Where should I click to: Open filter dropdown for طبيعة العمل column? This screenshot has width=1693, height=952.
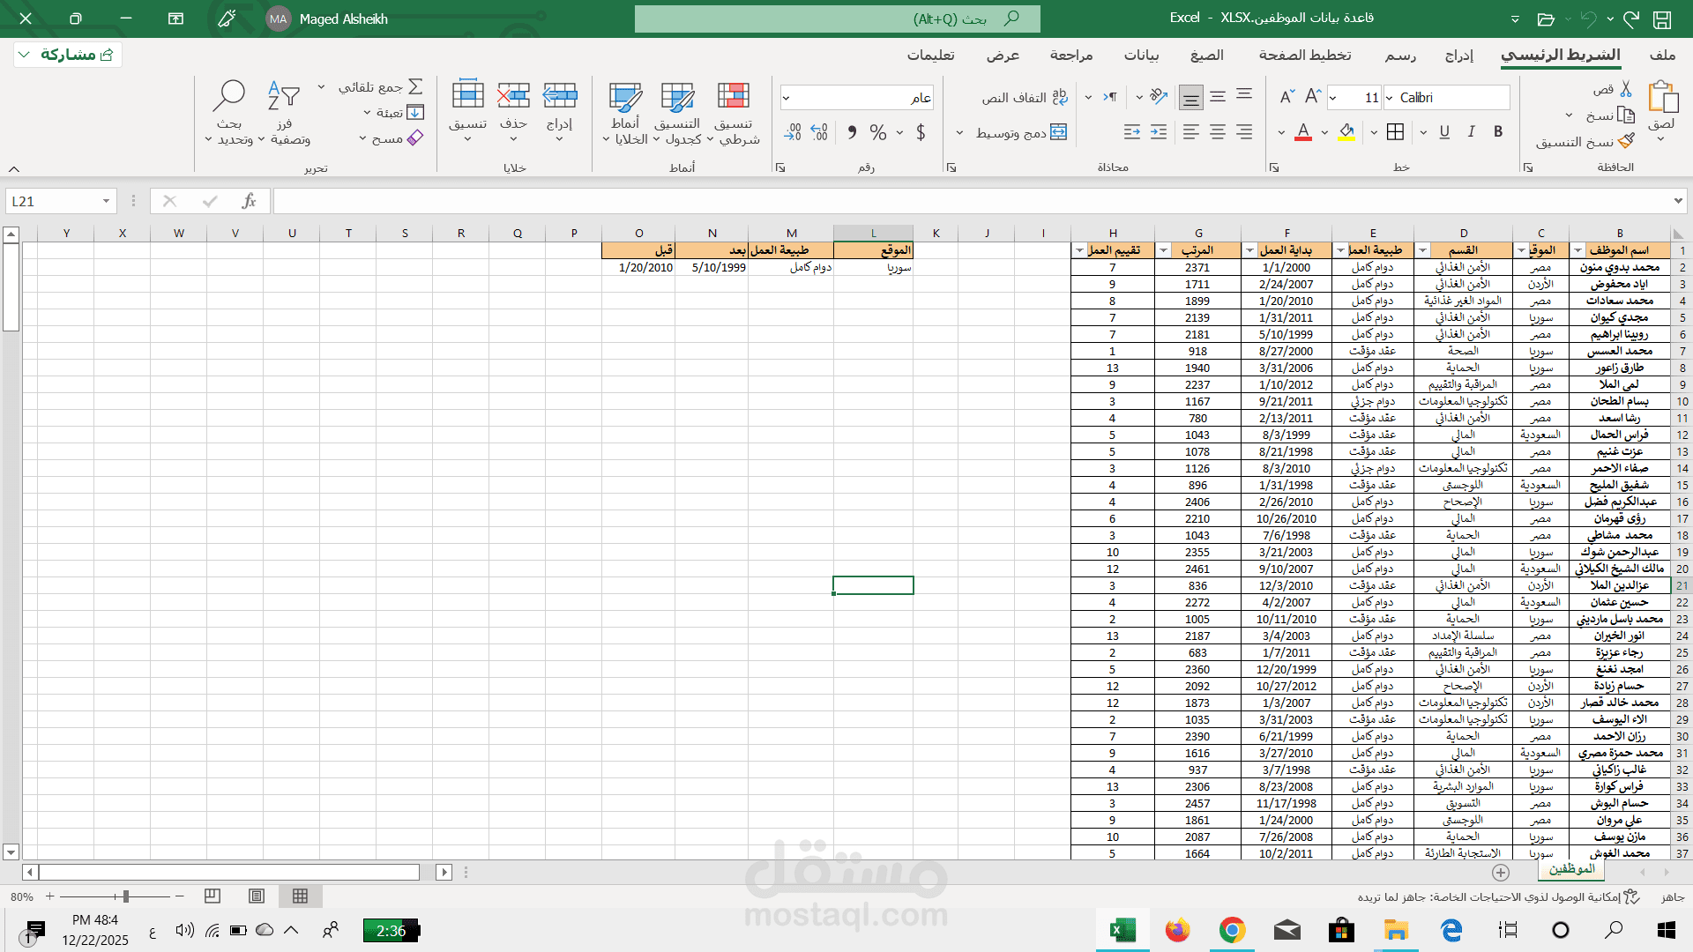[1341, 250]
